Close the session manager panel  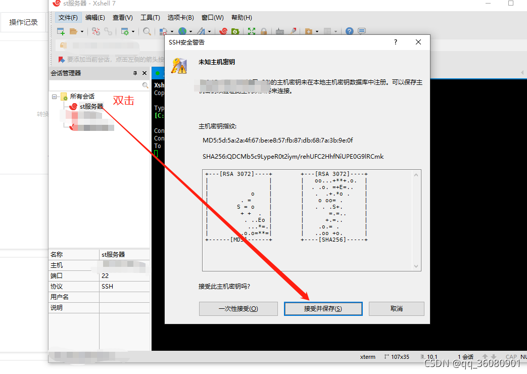145,73
